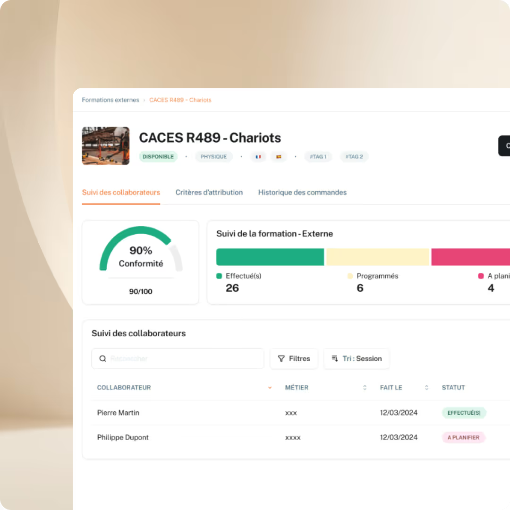Screen dimensions: 510x510
Task: Click the 90% Conformité gauge
Action: [141, 249]
